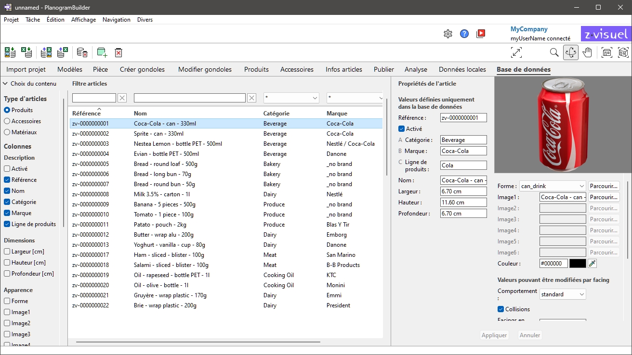Select the magnifier zoom tool
This screenshot has width=632, height=355.
pyautogui.click(x=554, y=52)
